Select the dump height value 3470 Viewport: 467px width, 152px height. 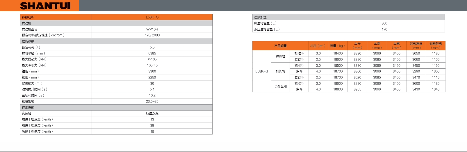tap(416, 77)
